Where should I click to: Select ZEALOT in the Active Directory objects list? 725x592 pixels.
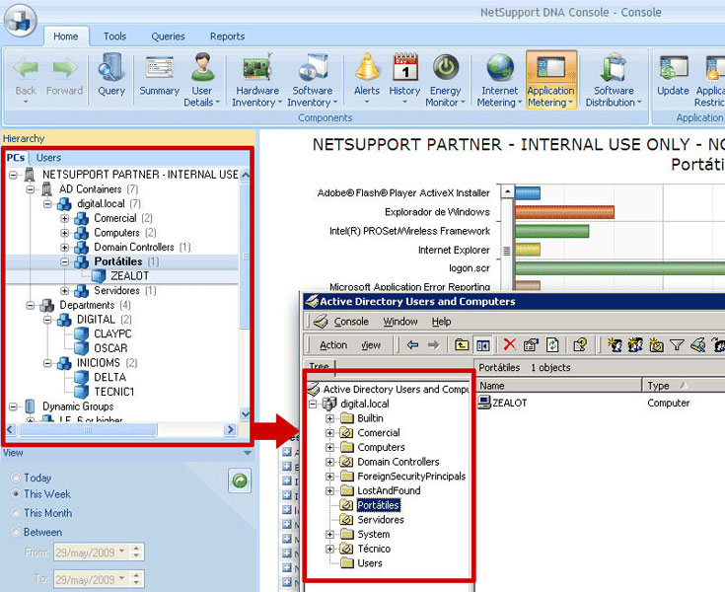[509, 403]
